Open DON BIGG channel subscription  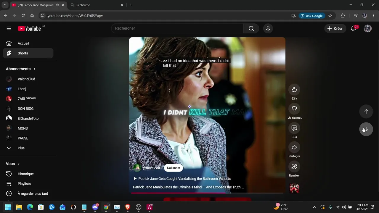pos(28,109)
